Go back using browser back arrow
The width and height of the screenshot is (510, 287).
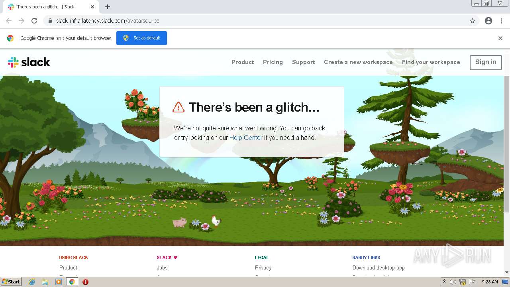[9, 21]
